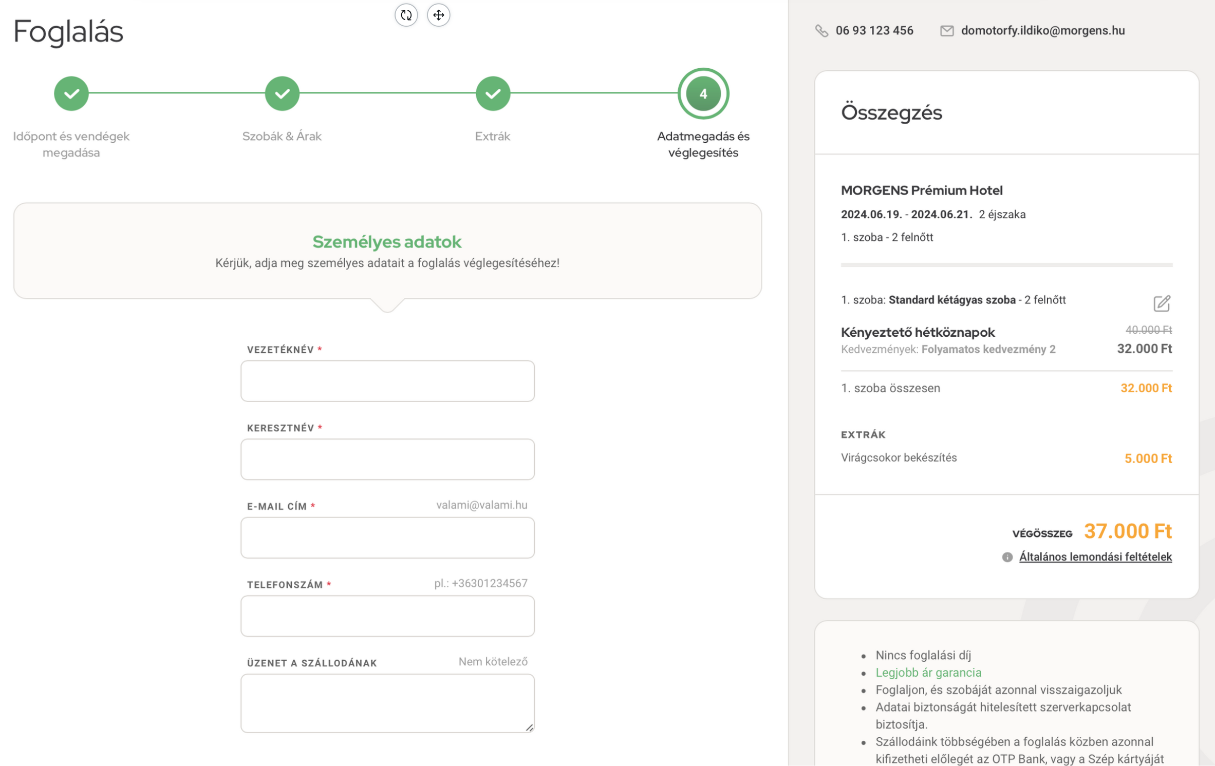Return to the Extrák step circle
The height and width of the screenshot is (766, 1215).
point(493,93)
